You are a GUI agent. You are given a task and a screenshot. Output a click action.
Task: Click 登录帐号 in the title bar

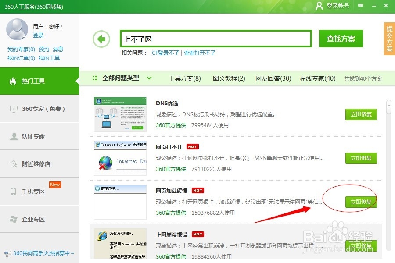[x=338, y=6]
